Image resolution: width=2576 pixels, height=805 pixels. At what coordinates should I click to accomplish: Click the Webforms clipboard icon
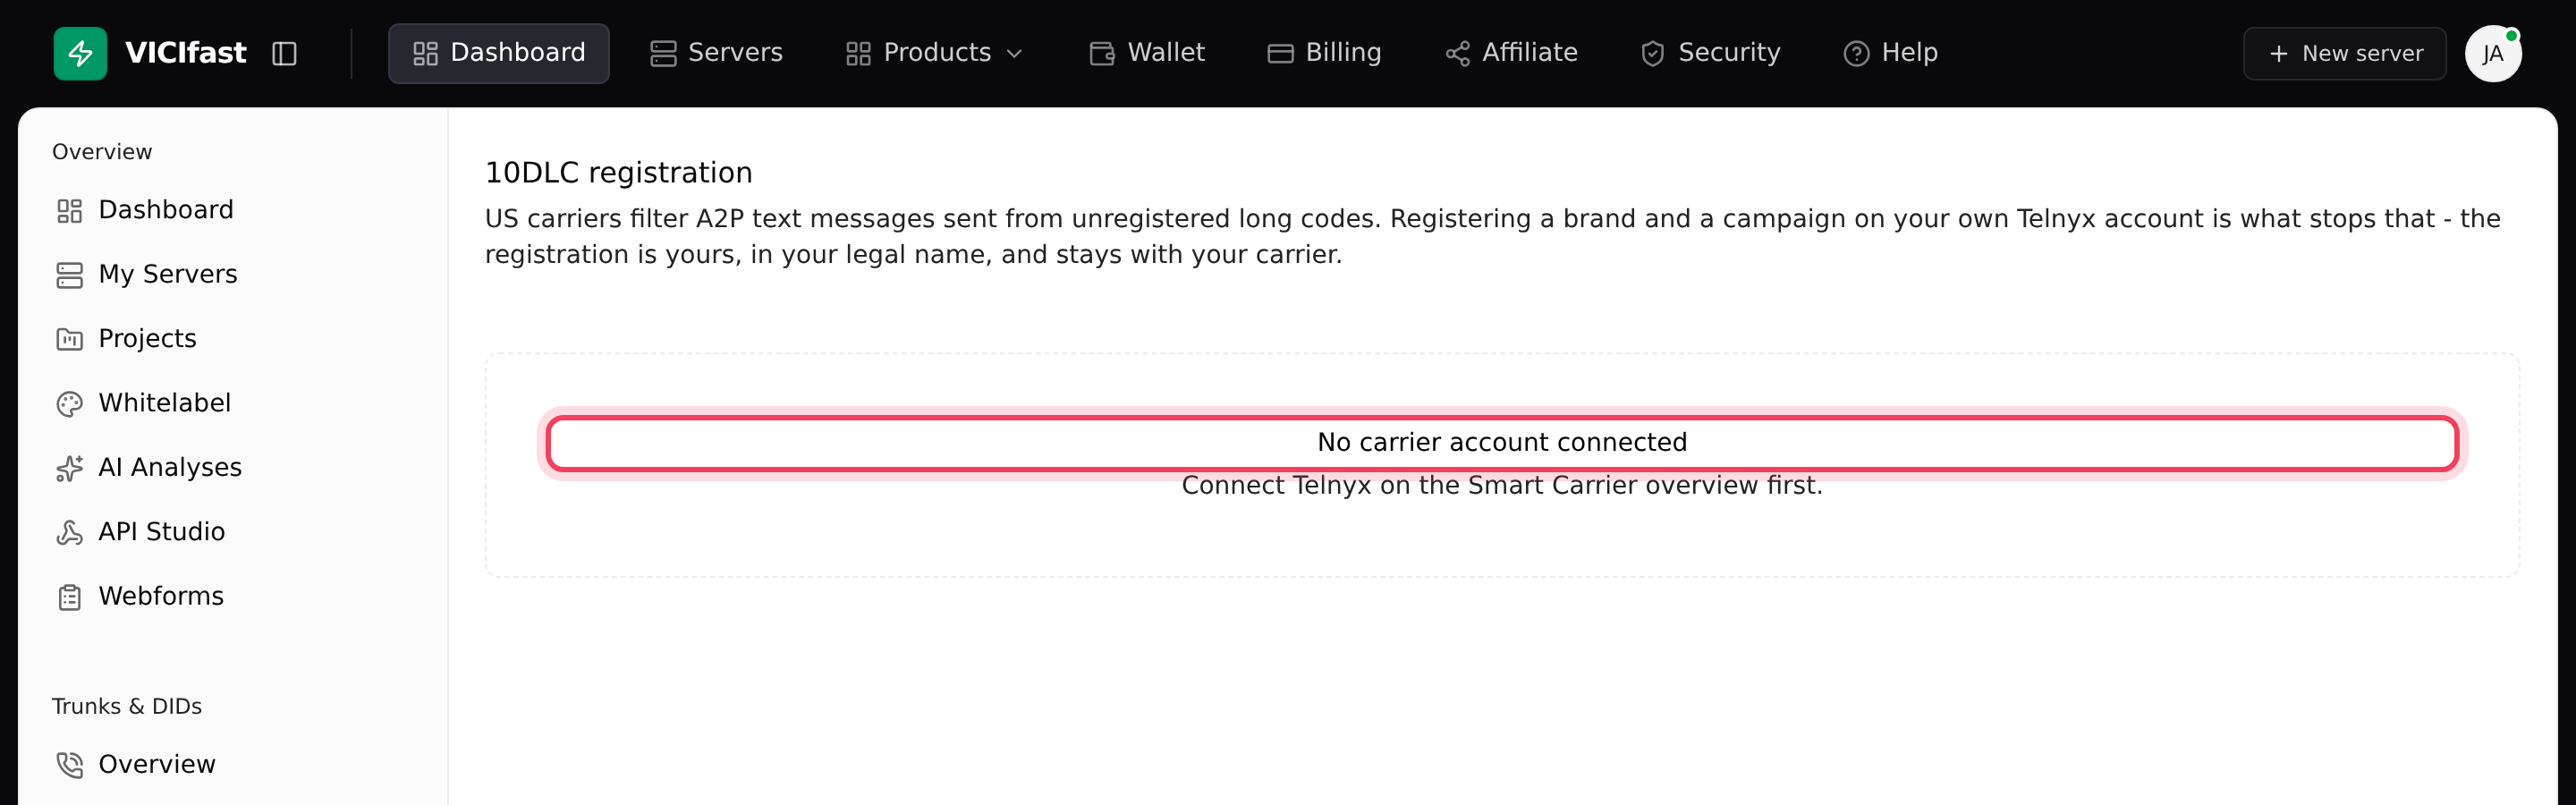pos(69,597)
